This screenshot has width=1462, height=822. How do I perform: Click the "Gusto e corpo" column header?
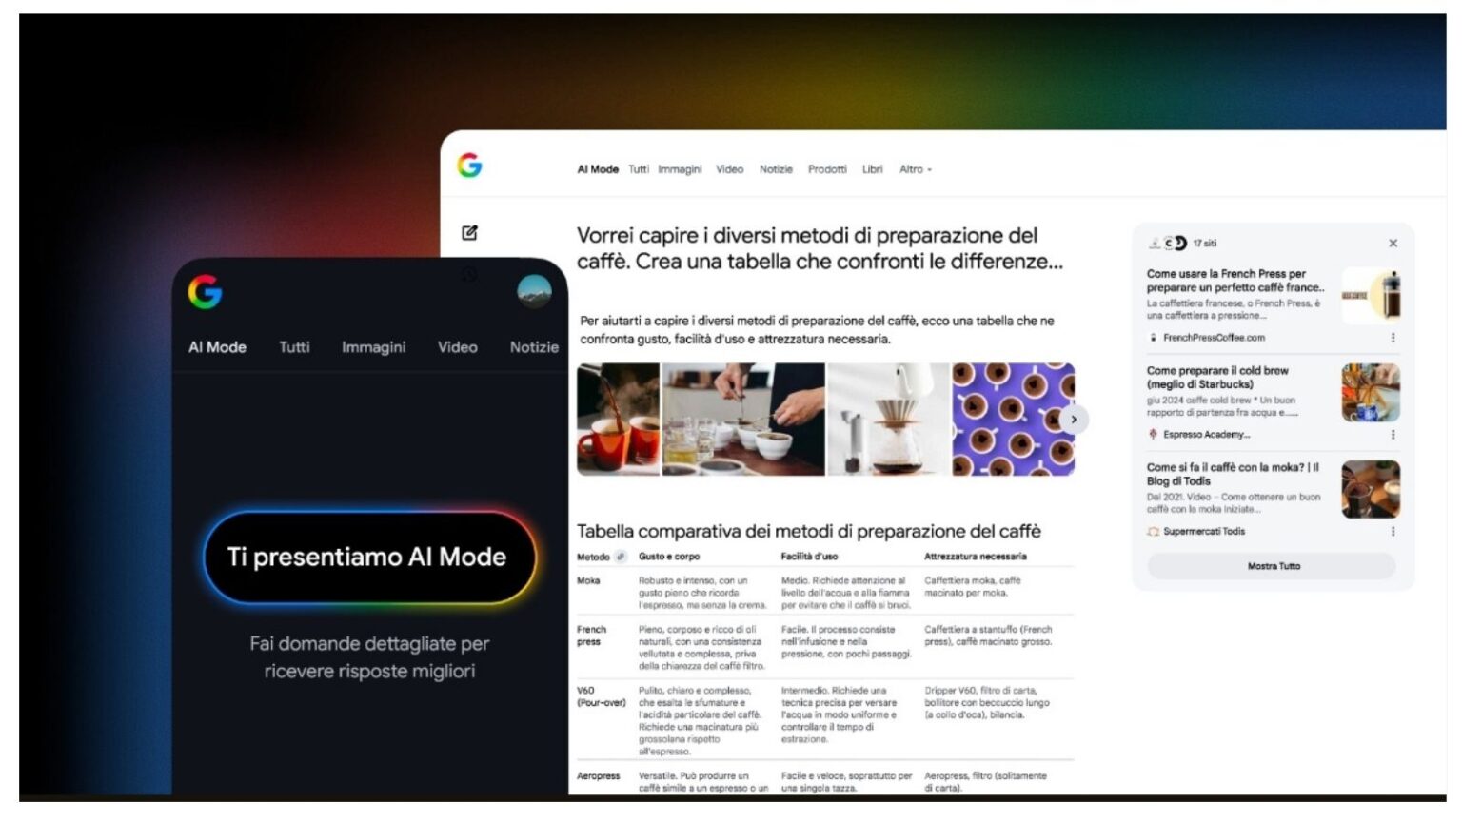click(x=669, y=557)
